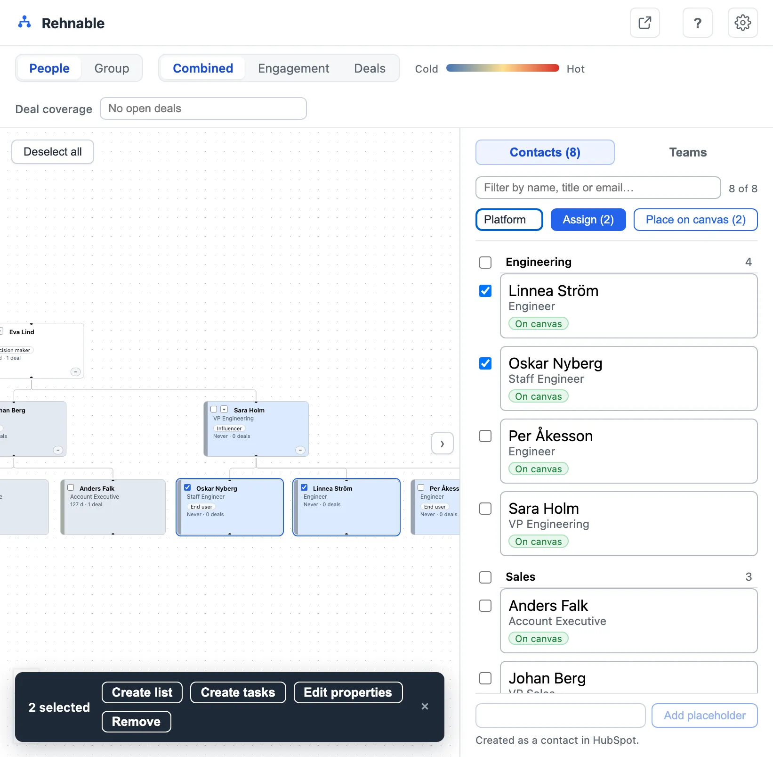Switch to Engagement heat mode
The image size is (773, 757).
[293, 68]
